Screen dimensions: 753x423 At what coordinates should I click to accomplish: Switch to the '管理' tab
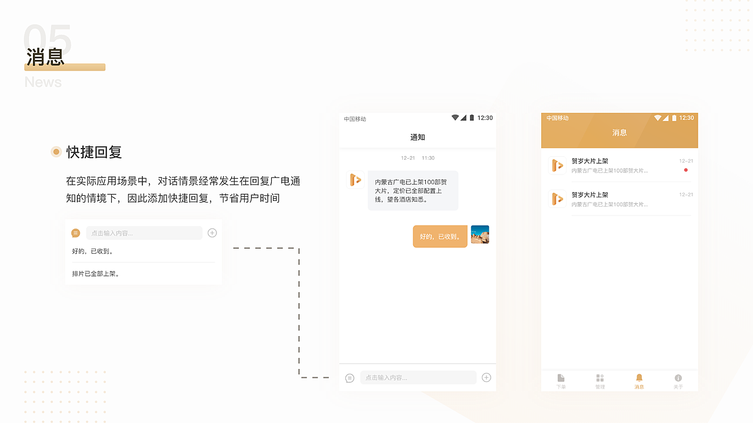point(600,381)
